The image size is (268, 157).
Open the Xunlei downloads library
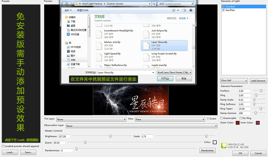pos(73,64)
